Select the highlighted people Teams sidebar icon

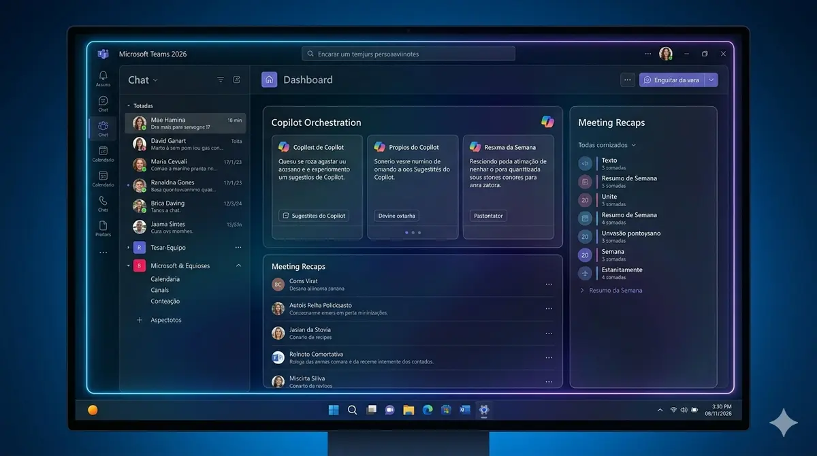(103, 126)
